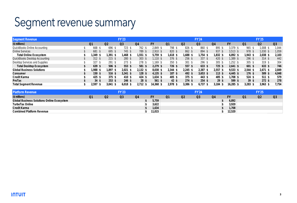Select the 'Total Segment Revenue' row label
297x203 pixels.
point(27,84)
